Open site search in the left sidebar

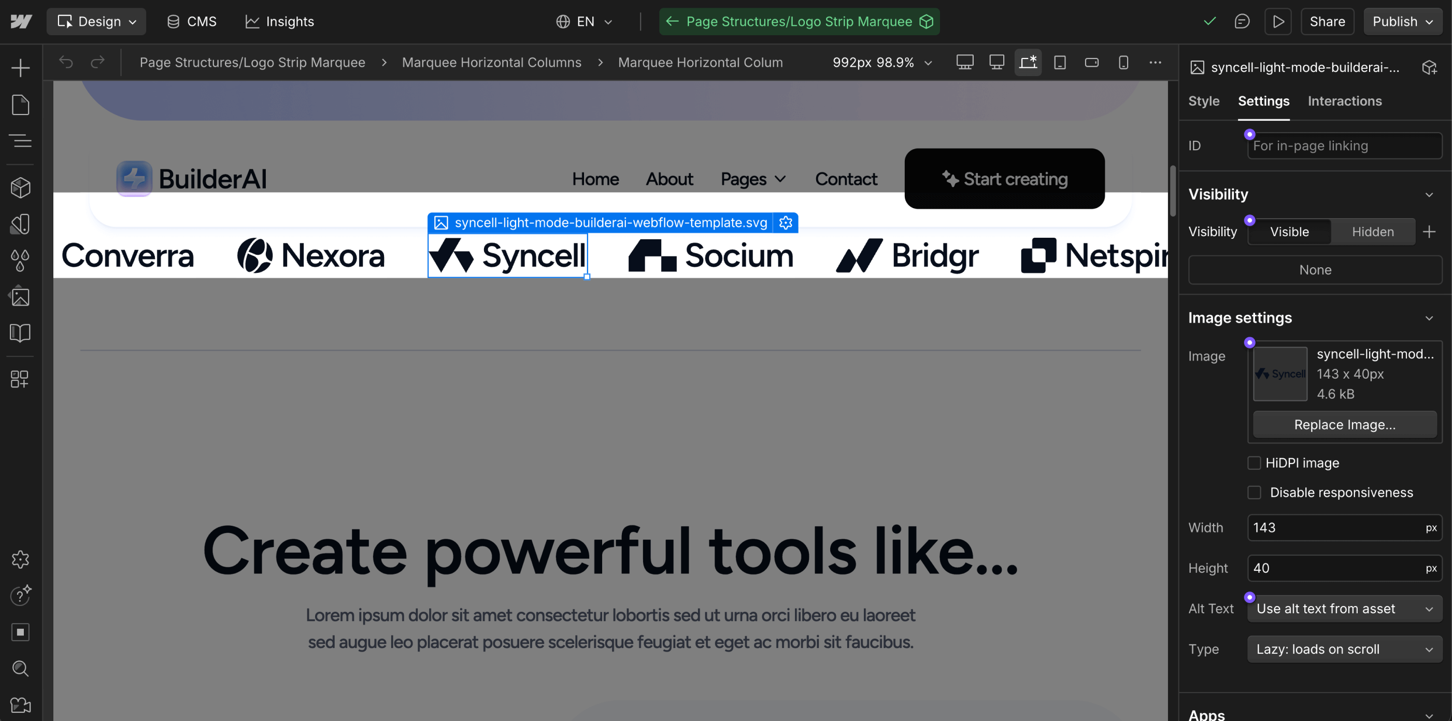tap(20, 668)
